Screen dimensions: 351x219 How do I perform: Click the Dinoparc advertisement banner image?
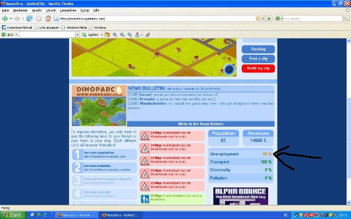[99, 106]
